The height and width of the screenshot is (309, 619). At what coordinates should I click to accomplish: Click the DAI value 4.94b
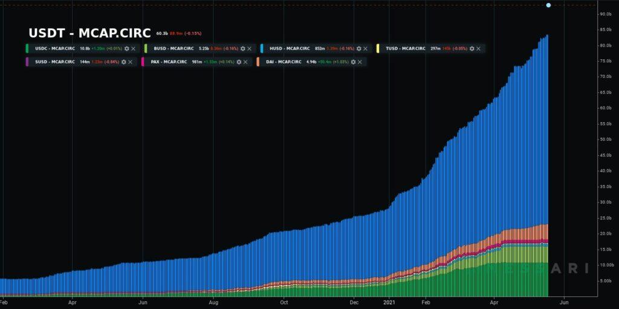tap(311, 62)
